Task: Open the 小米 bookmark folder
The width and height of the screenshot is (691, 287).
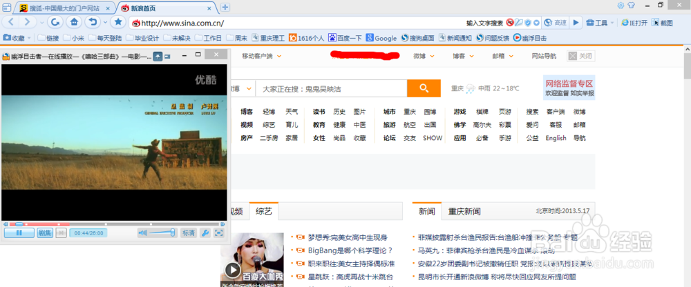Action: 74,39
